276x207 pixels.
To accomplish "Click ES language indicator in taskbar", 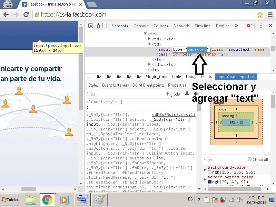I will [x=190, y=199].
